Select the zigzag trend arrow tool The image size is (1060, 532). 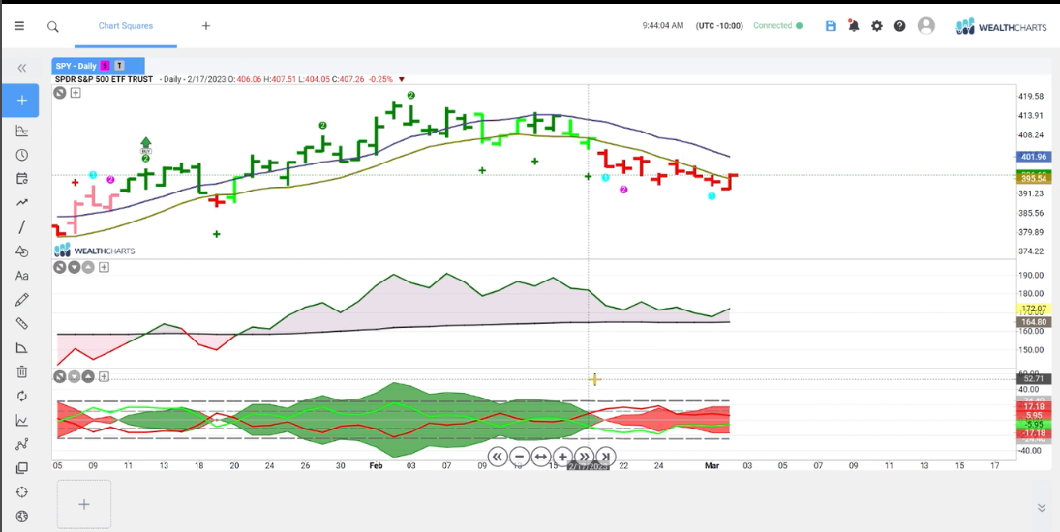[x=21, y=202]
